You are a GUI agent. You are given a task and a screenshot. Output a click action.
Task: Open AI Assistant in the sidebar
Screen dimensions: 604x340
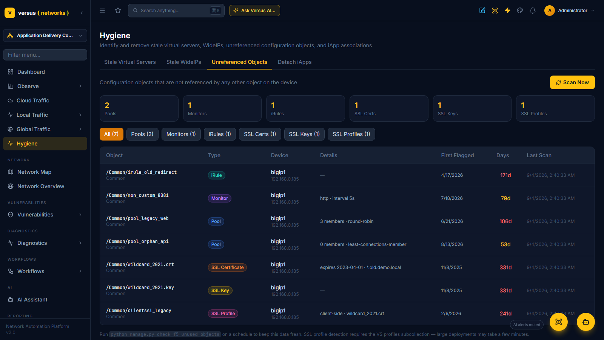[45, 300]
